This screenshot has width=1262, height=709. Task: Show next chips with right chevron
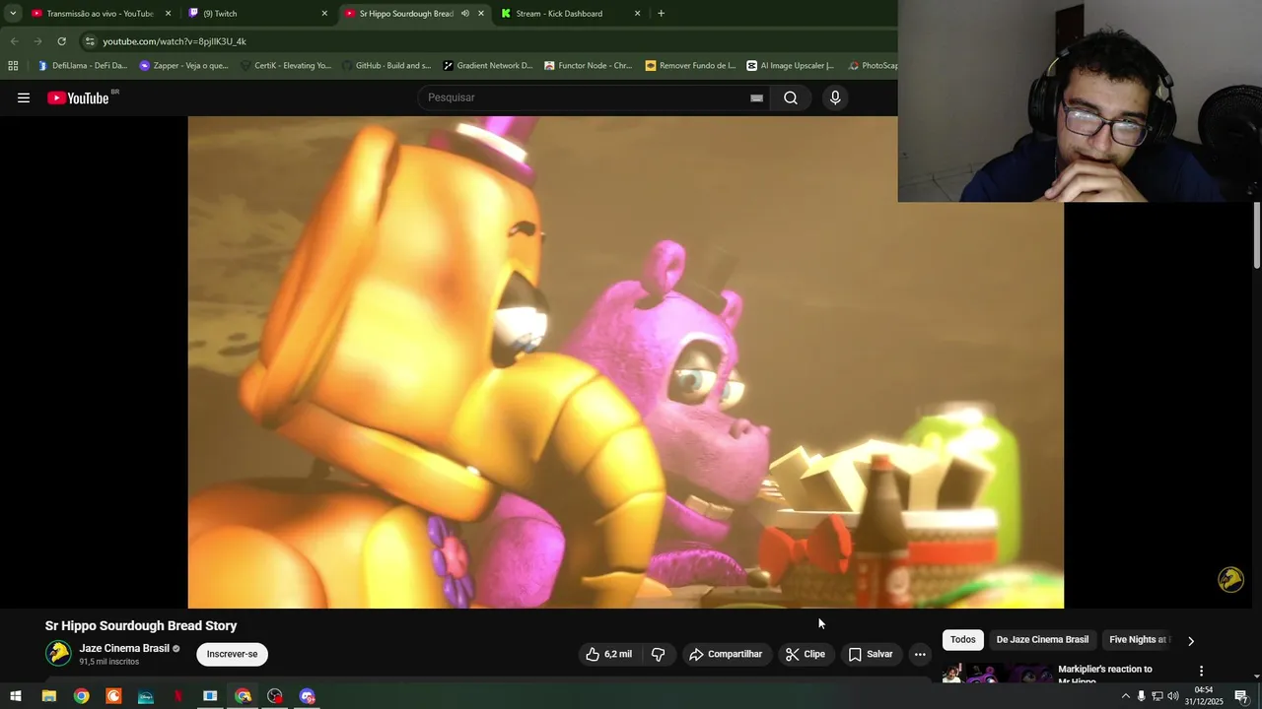click(1190, 640)
